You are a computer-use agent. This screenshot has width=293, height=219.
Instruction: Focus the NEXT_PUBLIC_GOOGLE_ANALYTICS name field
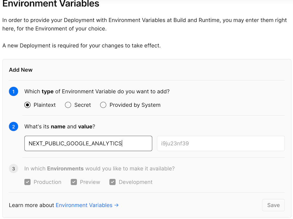(88, 144)
